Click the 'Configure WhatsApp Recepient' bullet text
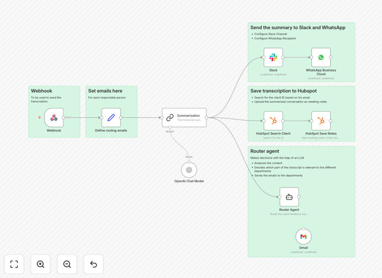This screenshot has width=382, height=278. pyautogui.click(x=275, y=39)
